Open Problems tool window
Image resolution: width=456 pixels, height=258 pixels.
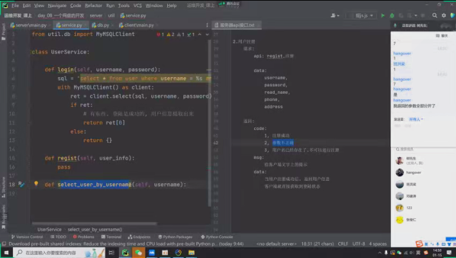tap(84, 237)
